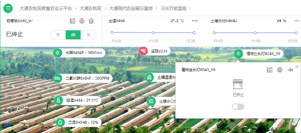
Task: Open history chart in 植物生长灯 popup
Action: click(270, 70)
